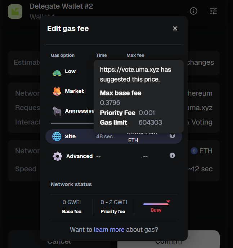Click the gear icon beside Advanced
This screenshot has height=248, width=233.
57,156
